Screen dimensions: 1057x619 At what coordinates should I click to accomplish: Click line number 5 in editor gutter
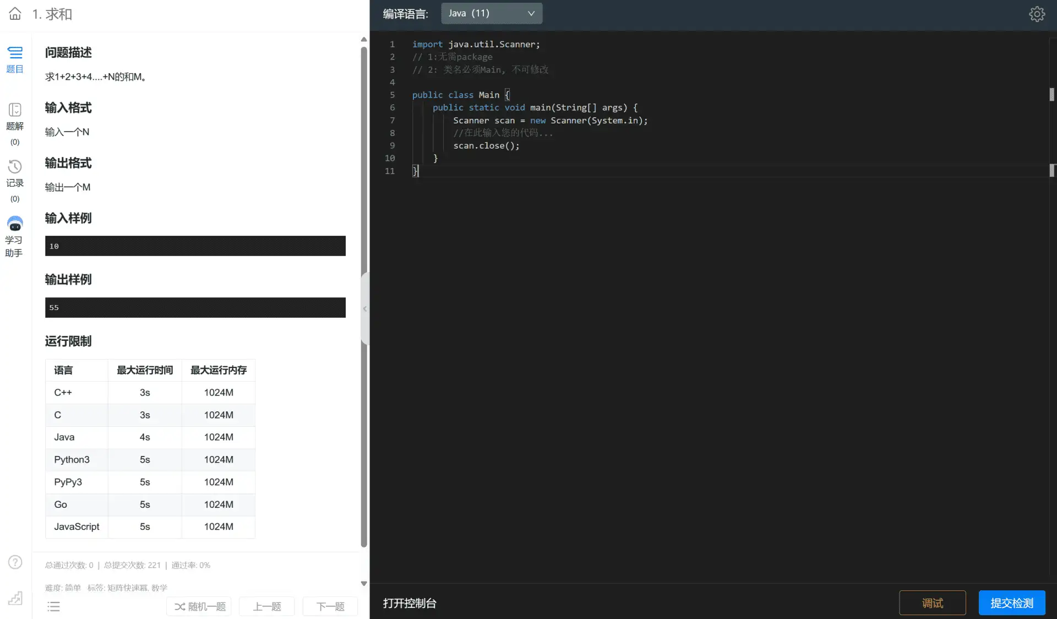click(x=392, y=95)
